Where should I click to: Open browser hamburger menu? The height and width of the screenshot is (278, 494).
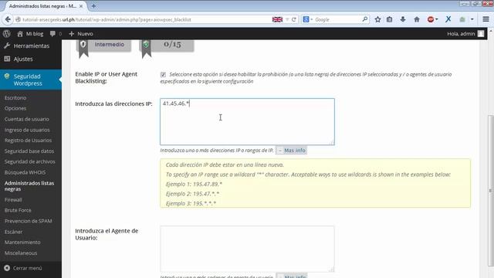(486, 19)
